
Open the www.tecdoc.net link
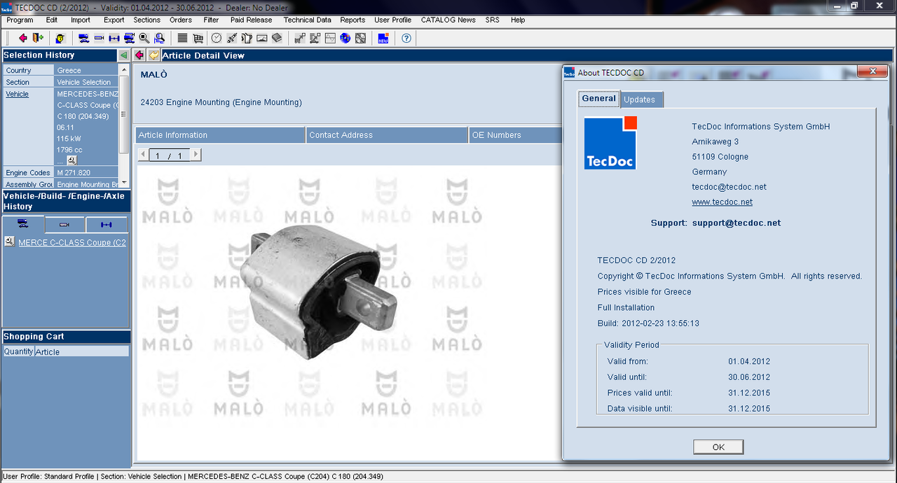pos(722,202)
